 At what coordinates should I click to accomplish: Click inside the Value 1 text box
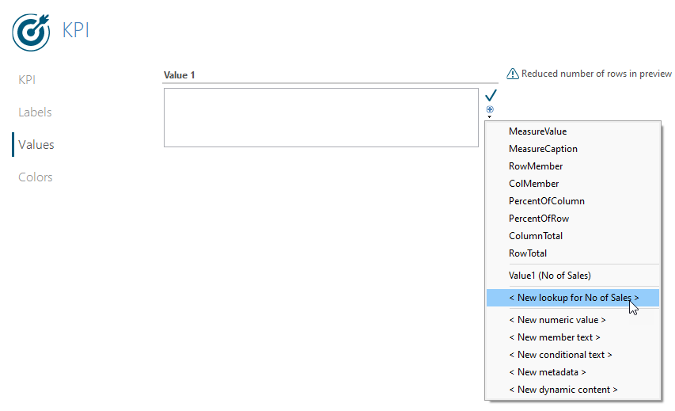tap(321, 118)
